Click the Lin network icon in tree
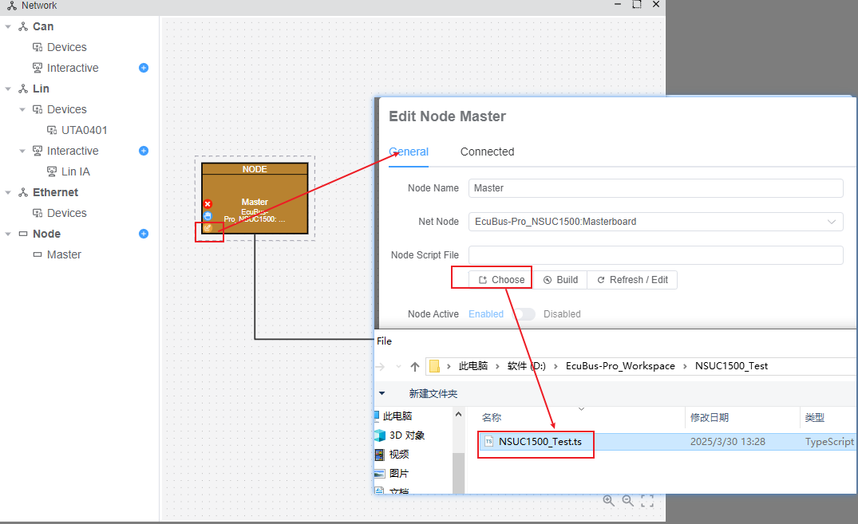Screen dimensions: 858x524 (23, 89)
